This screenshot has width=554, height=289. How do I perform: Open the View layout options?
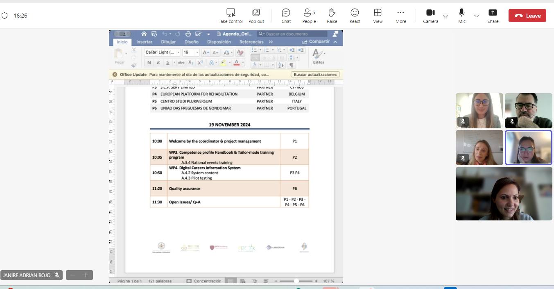coord(378,16)
